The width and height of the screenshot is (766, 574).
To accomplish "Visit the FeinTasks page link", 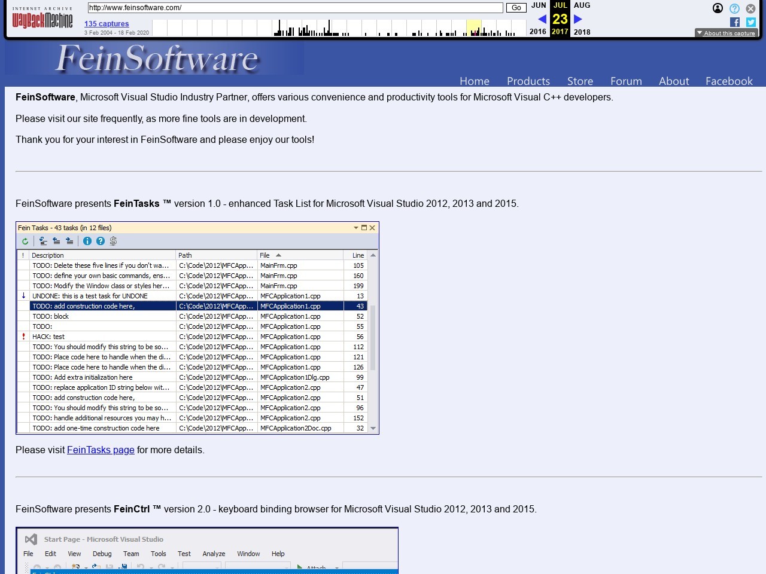I will click(101, 450).
